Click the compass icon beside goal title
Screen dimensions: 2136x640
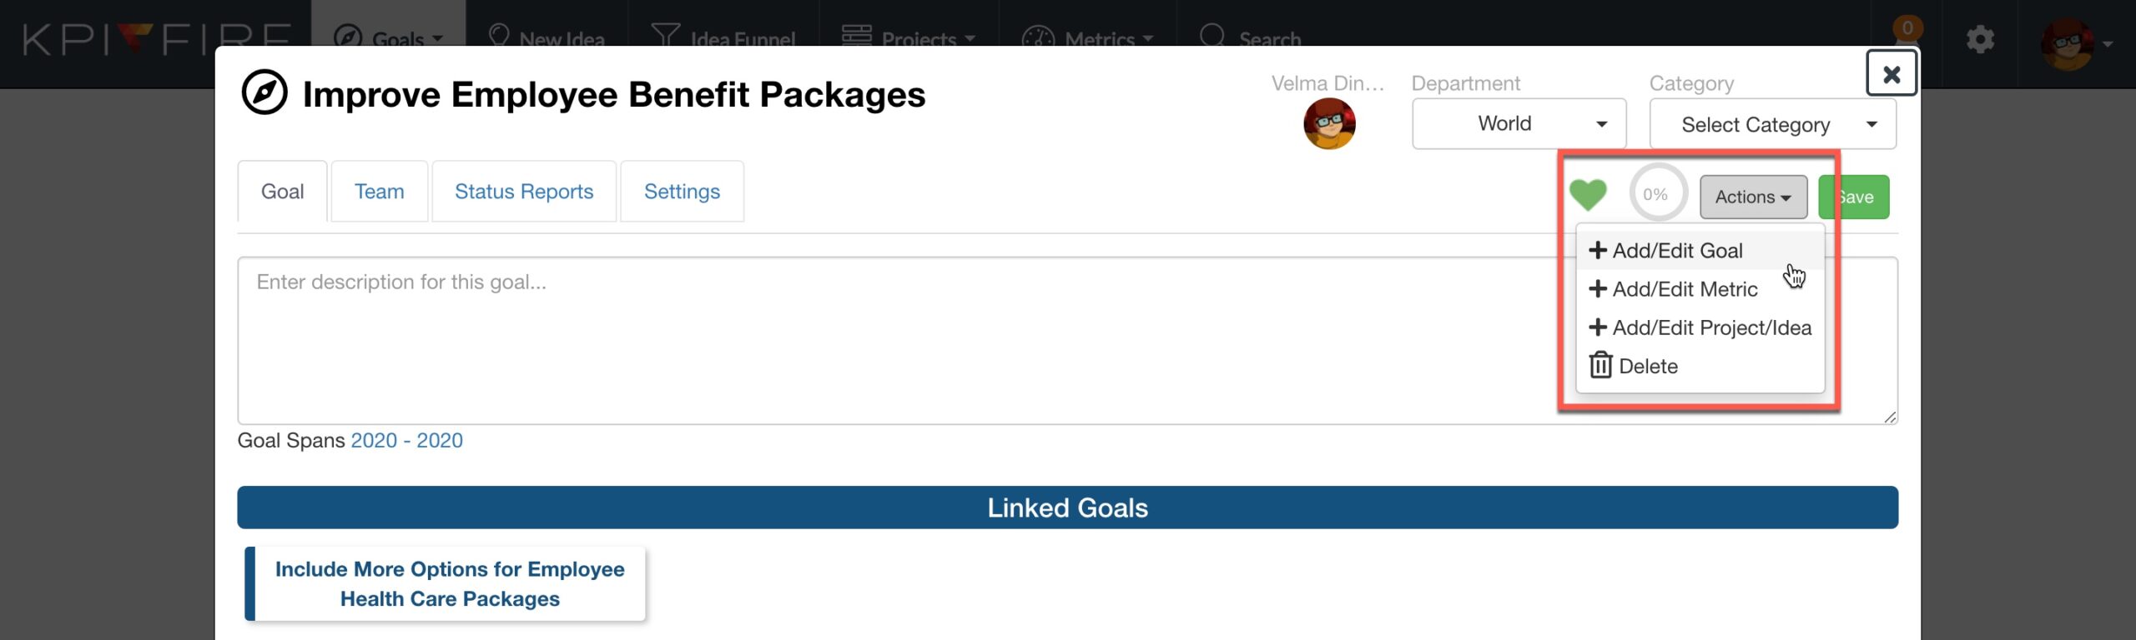pos(264,92)
